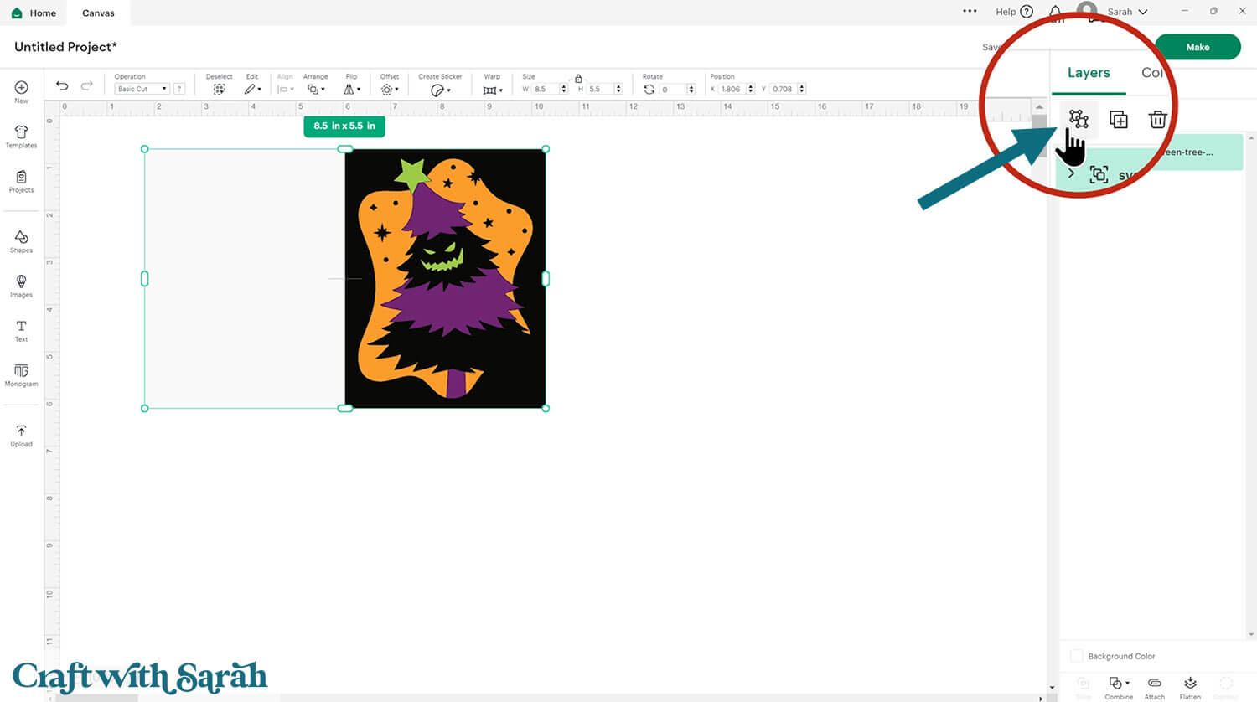Open the Arrange dropdown
Viewport: 1257px width, 702px height.
[x=316, y=89]
